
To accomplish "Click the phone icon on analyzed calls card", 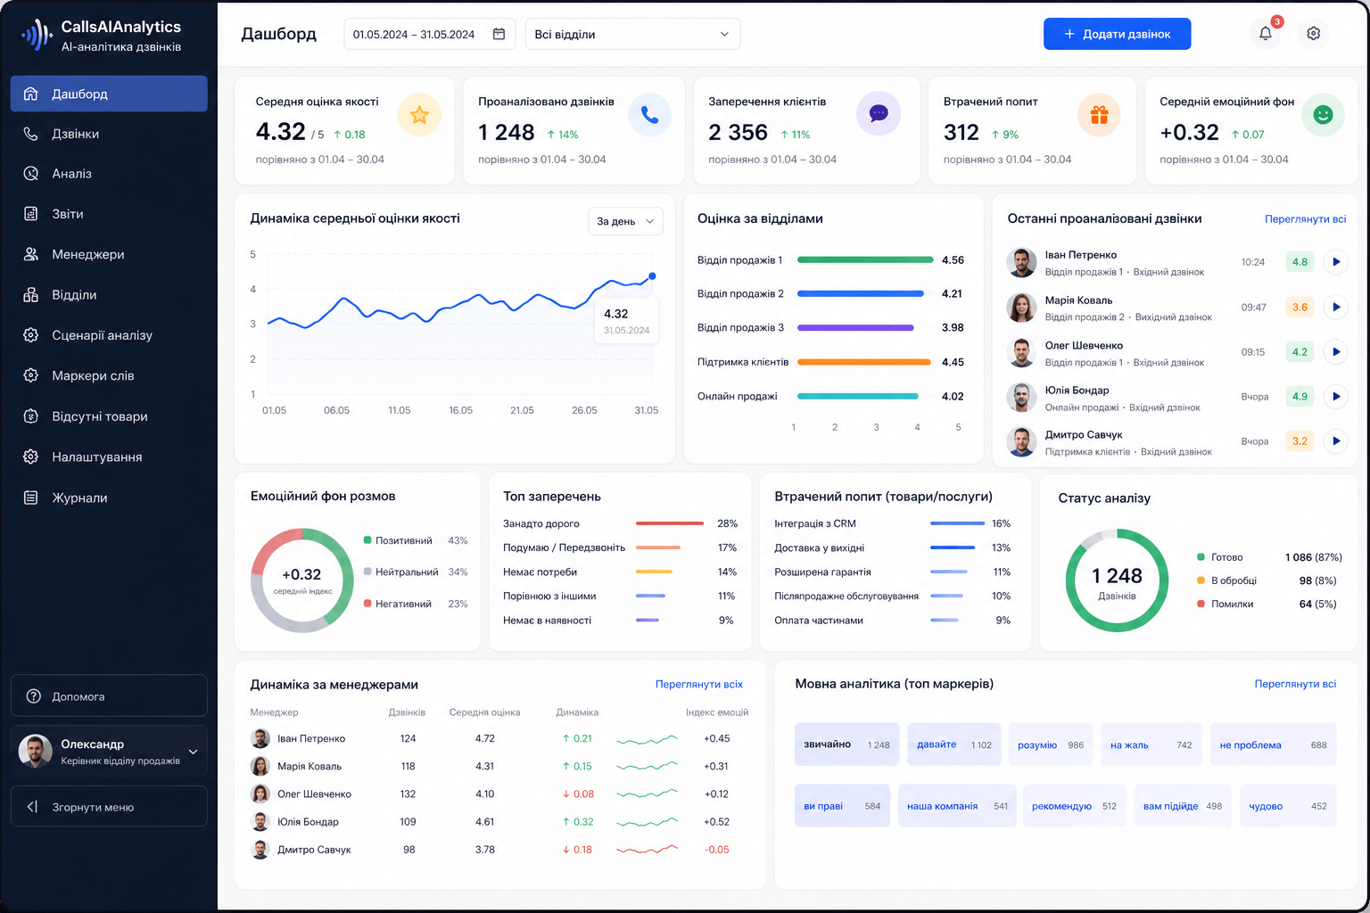I will pyautogui.click(x=649, y=115).
